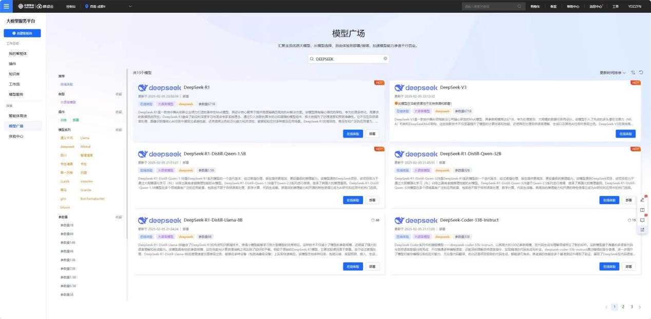651x319 pixels.
Task: Open the hamburger menu in top-left corner
Action: pyautogui.click(x=6, y=6)
